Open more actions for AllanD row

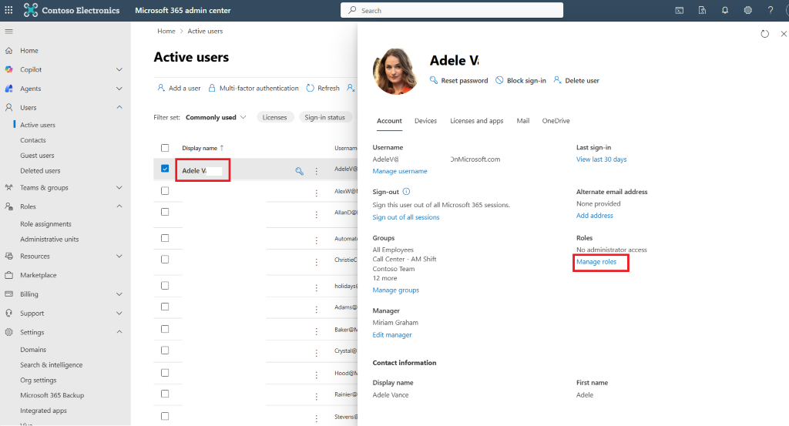point(317,215)
